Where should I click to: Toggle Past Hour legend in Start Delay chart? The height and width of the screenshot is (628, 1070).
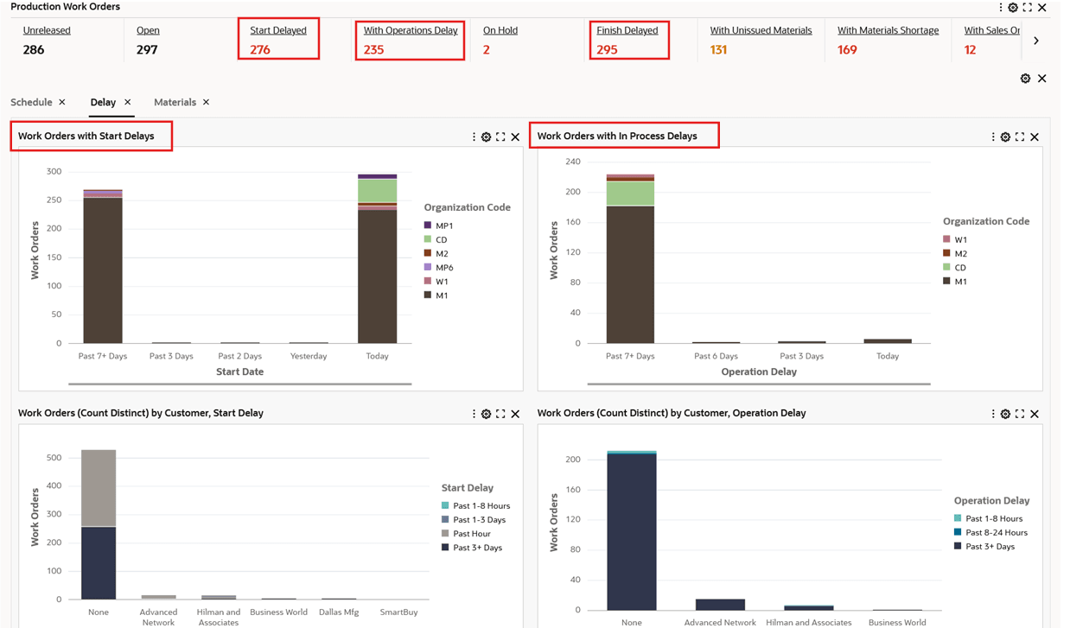[466, 534]
